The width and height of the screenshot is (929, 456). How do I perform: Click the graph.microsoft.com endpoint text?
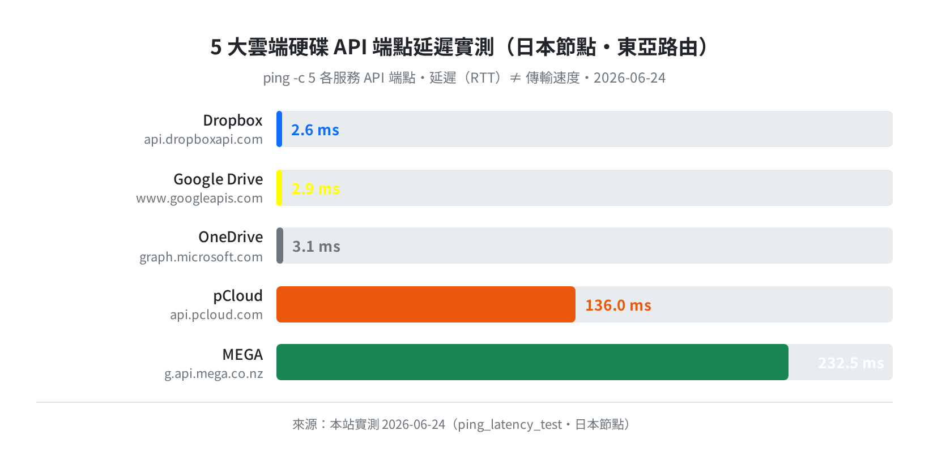point(201,257)
